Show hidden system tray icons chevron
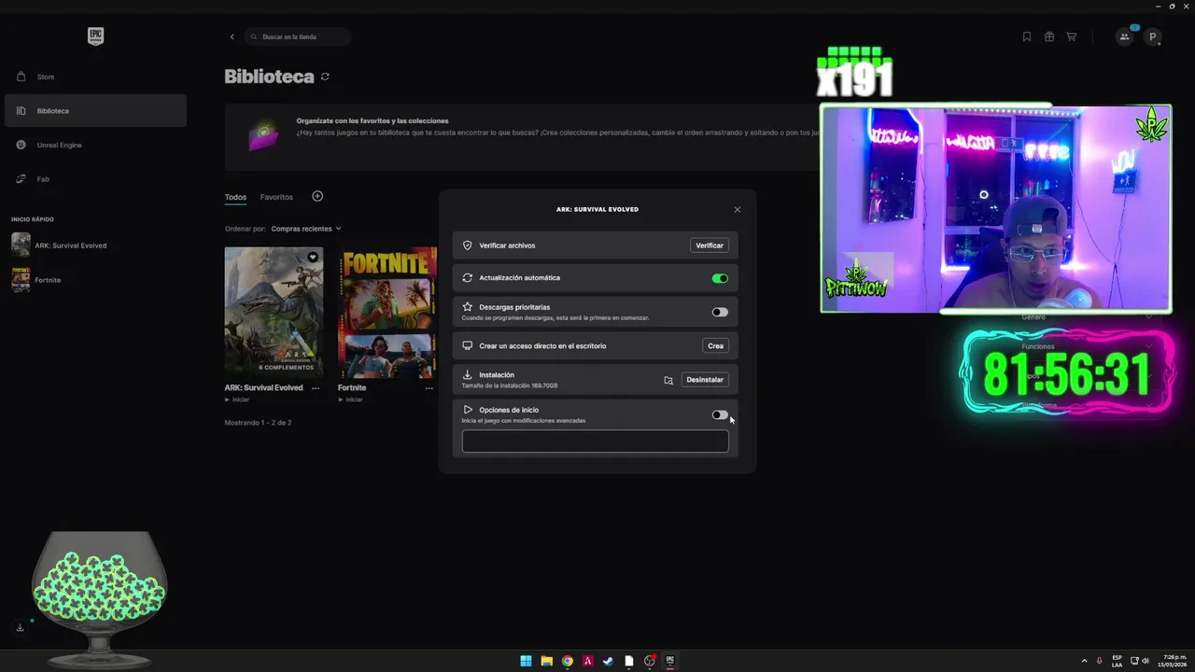The height and width of the screenshot is (672, 1195). pos(1084,661)
